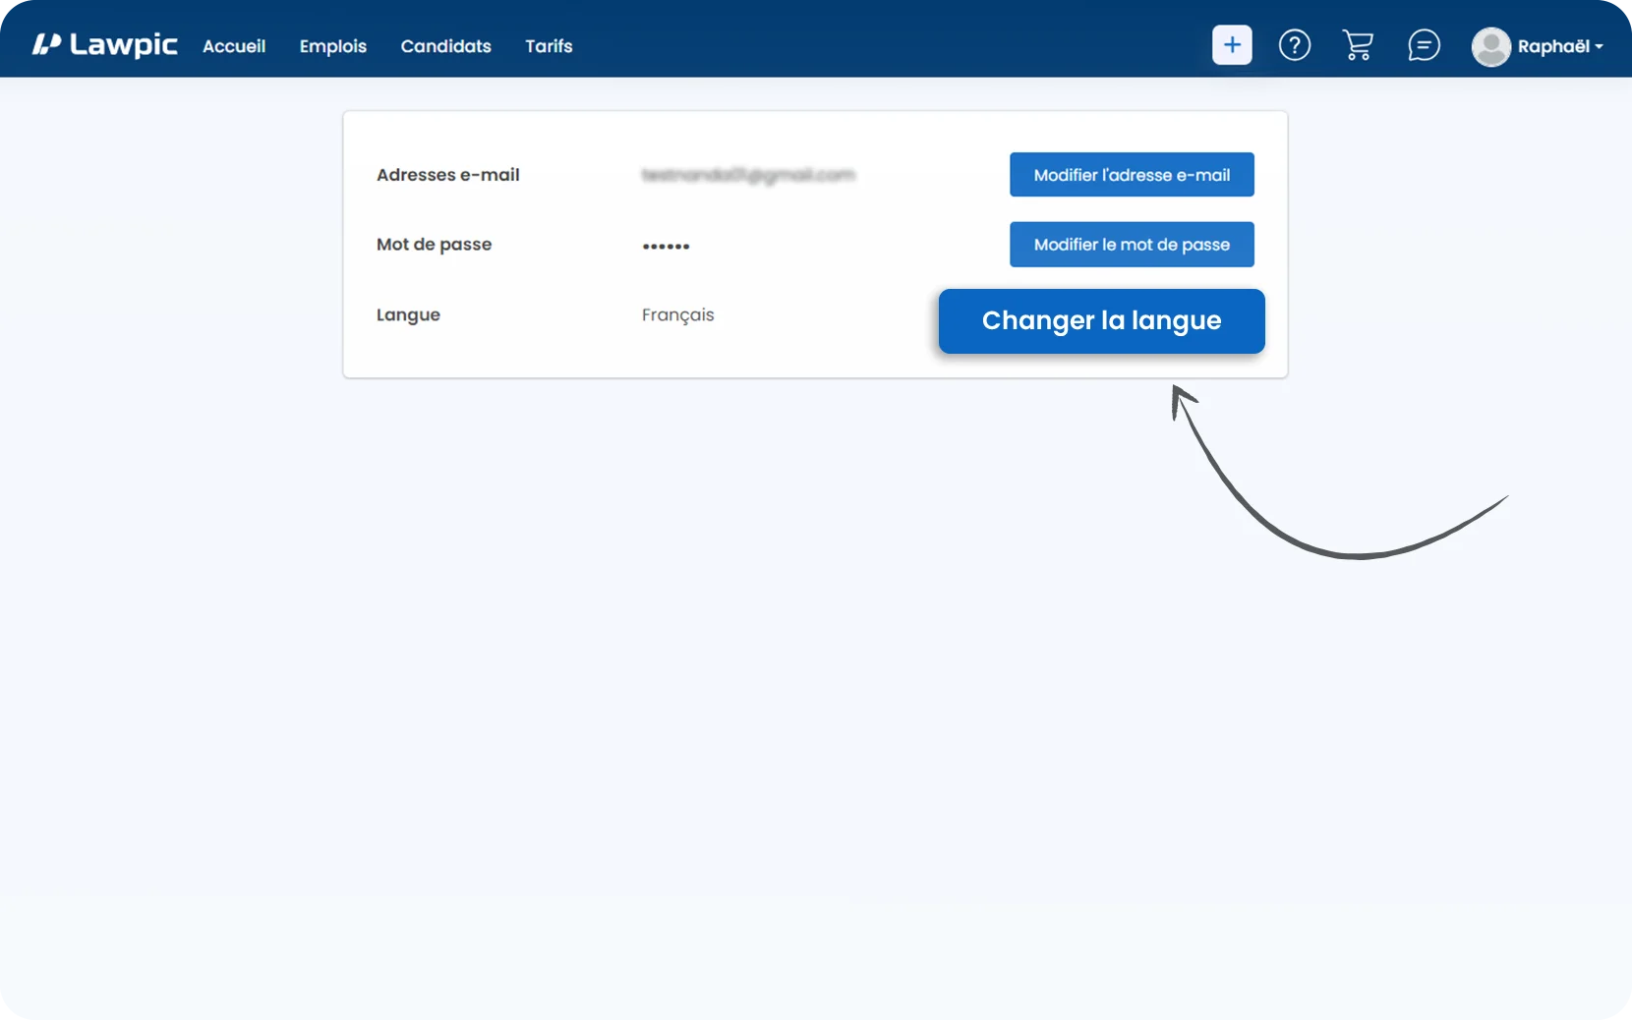Click the masked password dots
Image resolution: width=1632 pixels, height=1020 pixels.
click(x=666, y=246)
